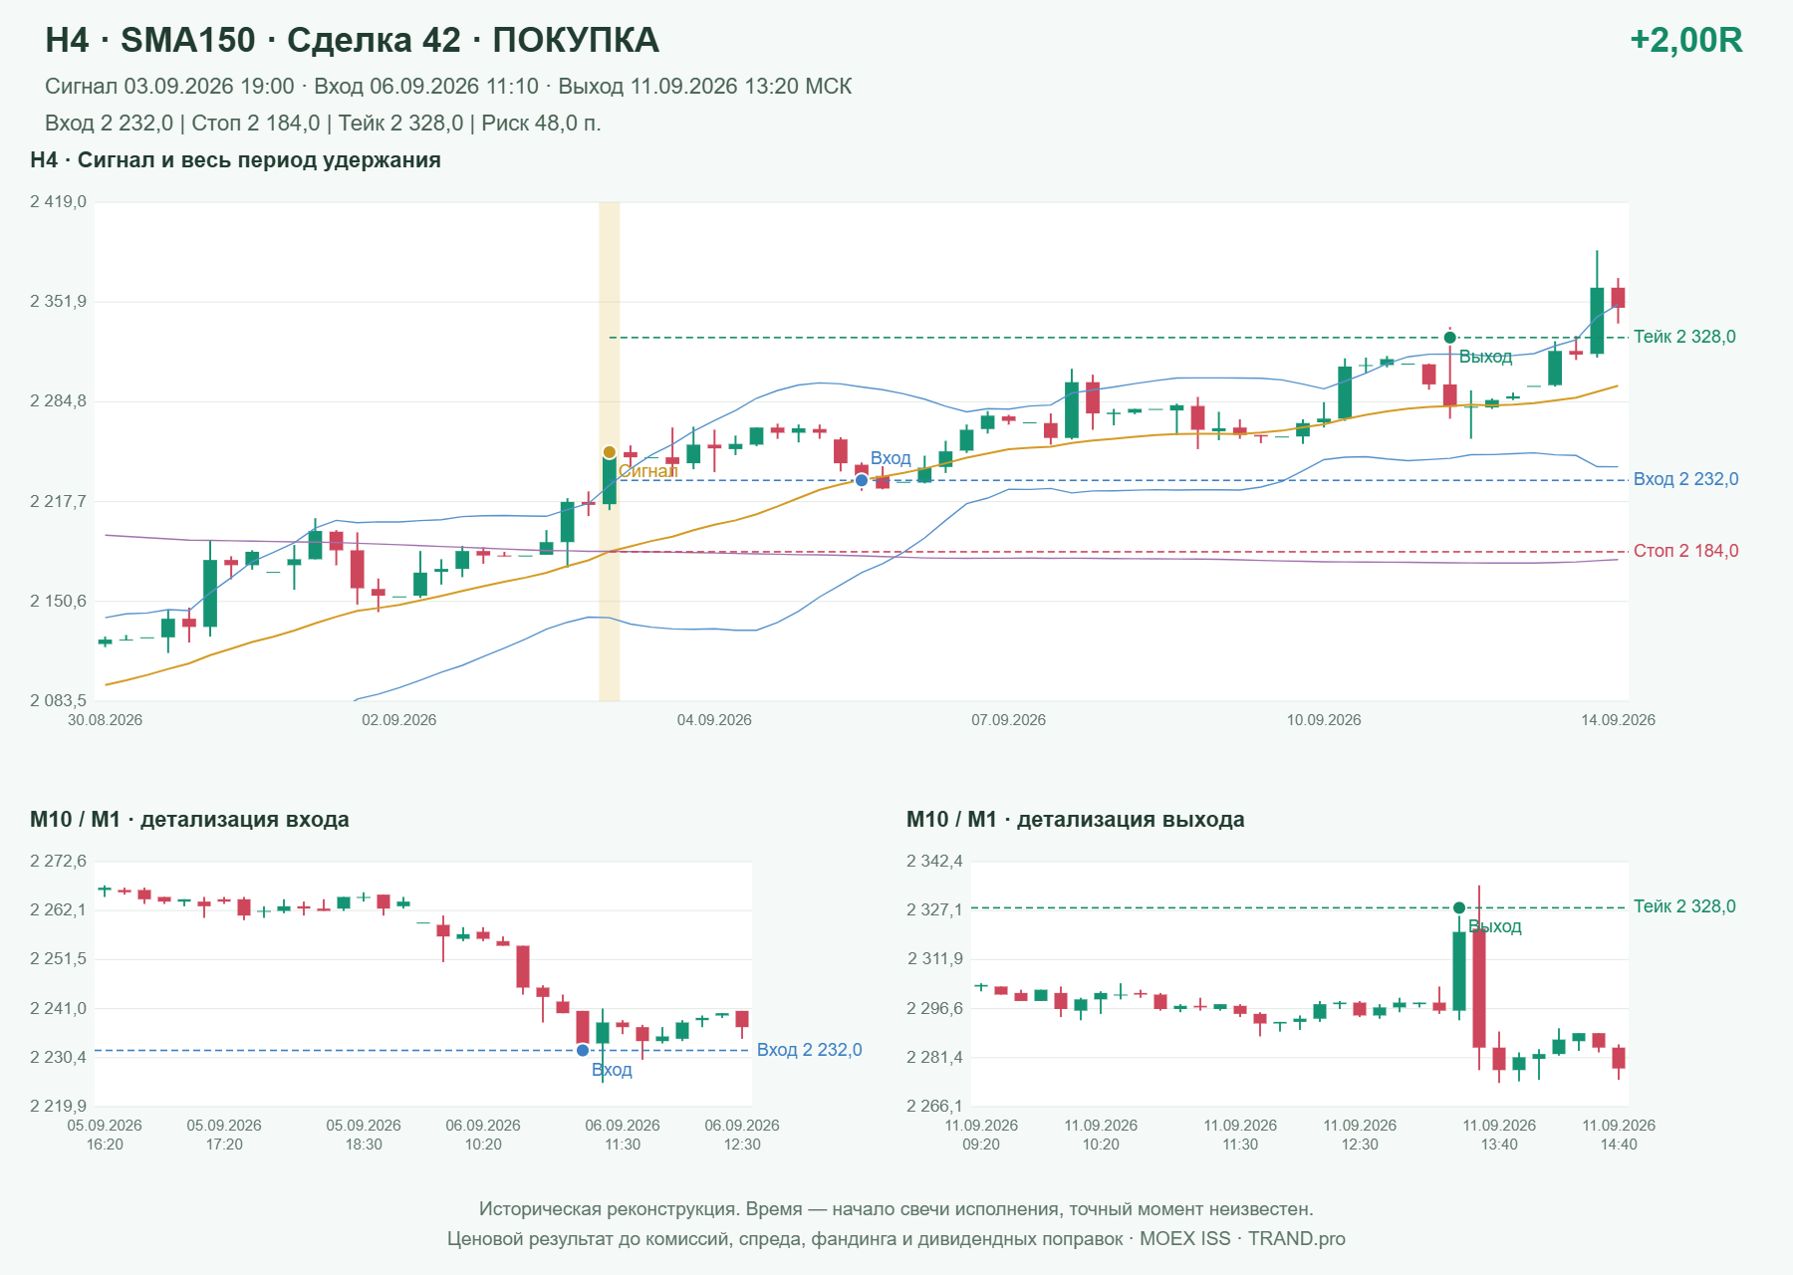Click the green Выход marker dot on H4 chart
This screenshot has width=1793, height=1275.
pyautogui.click(x=1450, y=338)
